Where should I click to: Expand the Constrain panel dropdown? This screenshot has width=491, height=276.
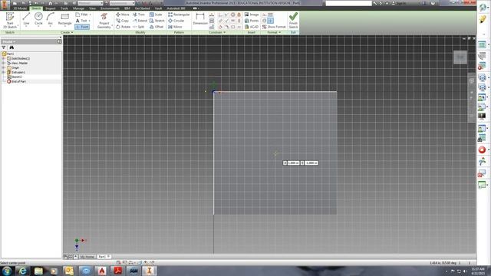[x=217, y=32]
